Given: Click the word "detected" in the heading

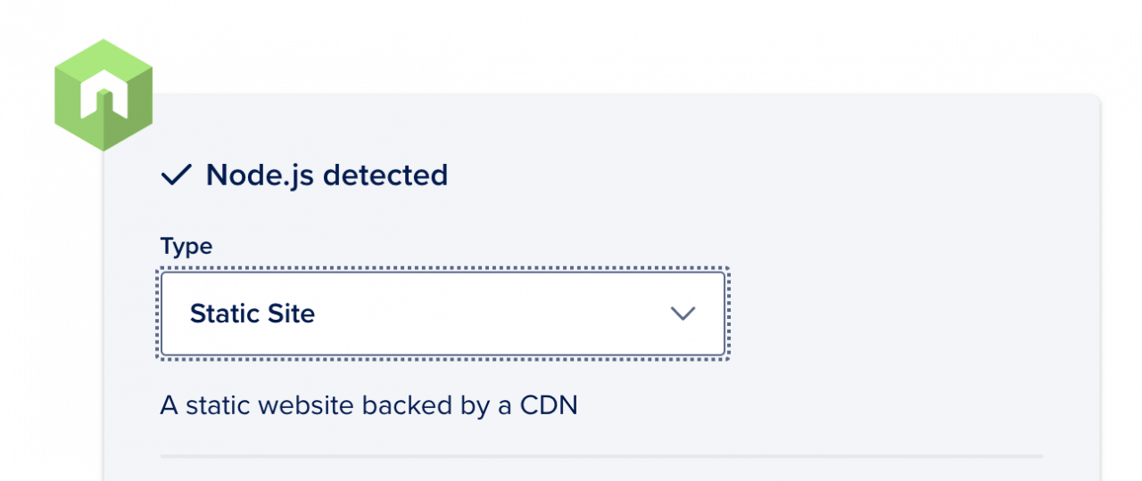Looking at the screenshot, I should tap(385, 175).
